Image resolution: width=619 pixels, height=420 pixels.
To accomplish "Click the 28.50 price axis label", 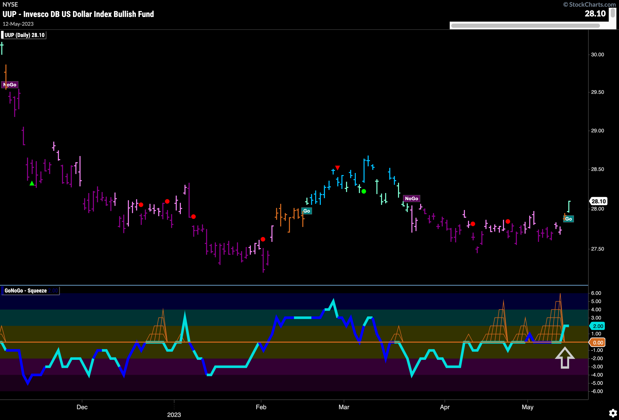I will pyautogui.click(x=597, y=169).
